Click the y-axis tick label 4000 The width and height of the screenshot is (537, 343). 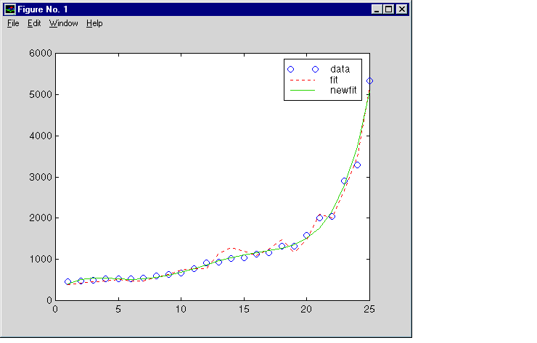tap(41, 136)
